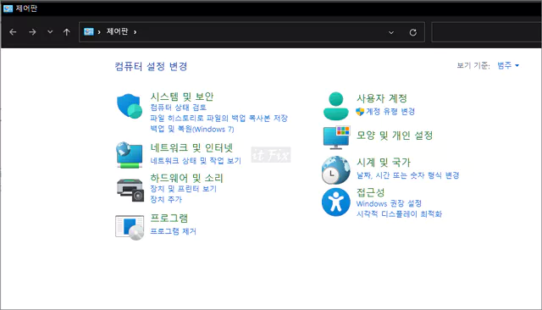Open 프로그램 heading link
Viewport: 542px width, 310px height.
click(169, 218)
